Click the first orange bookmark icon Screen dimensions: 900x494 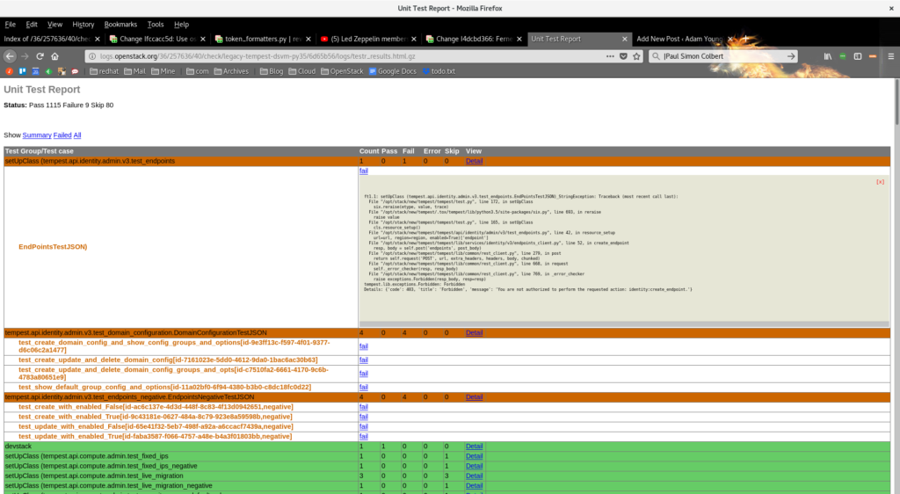9,72
